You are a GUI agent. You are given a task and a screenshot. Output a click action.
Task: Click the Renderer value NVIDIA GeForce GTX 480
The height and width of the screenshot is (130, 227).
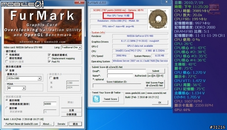tap(140, 36)
